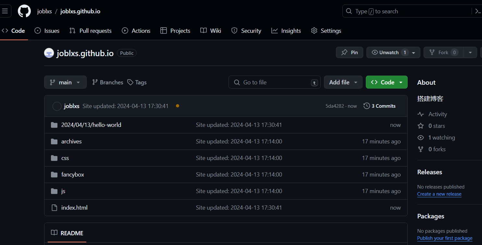Open the Actions tab

136,31
